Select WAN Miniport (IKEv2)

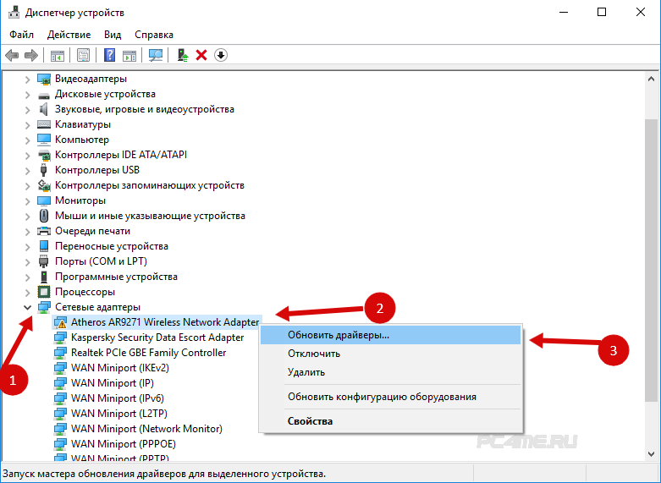[119, 367]
